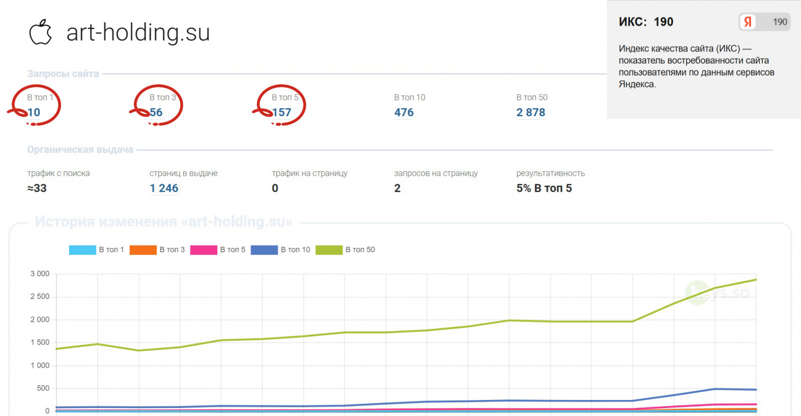This screenshot has height=416, width=801.
Task: Click the 'В топ 50' legend label
Action: (x=360, y=250)
